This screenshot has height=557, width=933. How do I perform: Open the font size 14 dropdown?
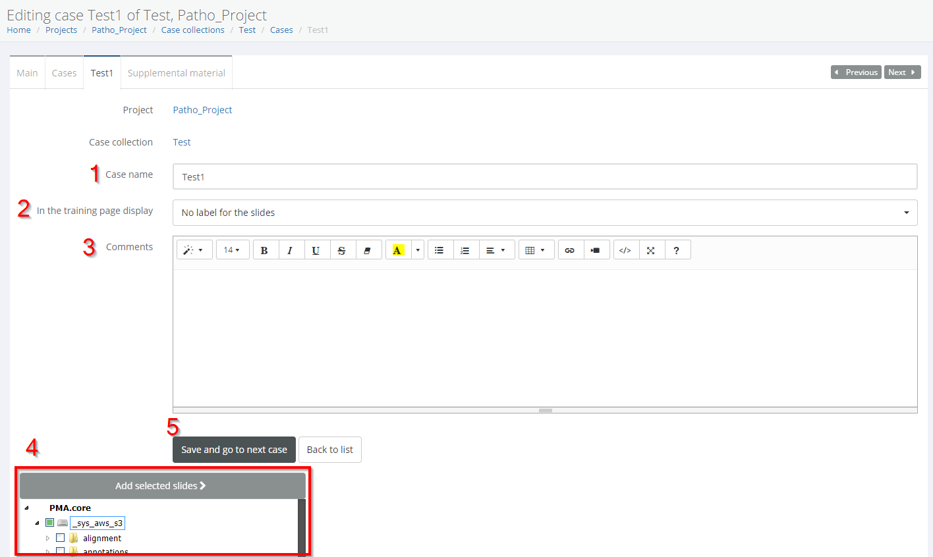(232, 250)
